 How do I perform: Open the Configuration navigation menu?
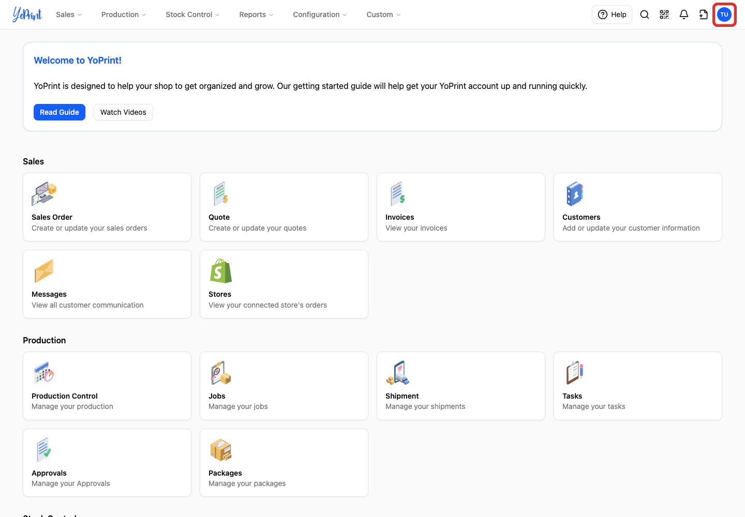coord(320,14)
